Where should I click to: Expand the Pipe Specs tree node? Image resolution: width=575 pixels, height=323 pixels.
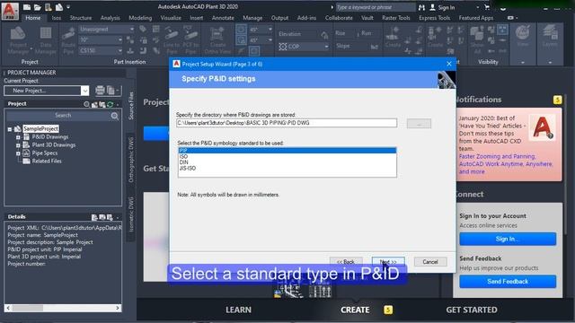tap(18, 153)
